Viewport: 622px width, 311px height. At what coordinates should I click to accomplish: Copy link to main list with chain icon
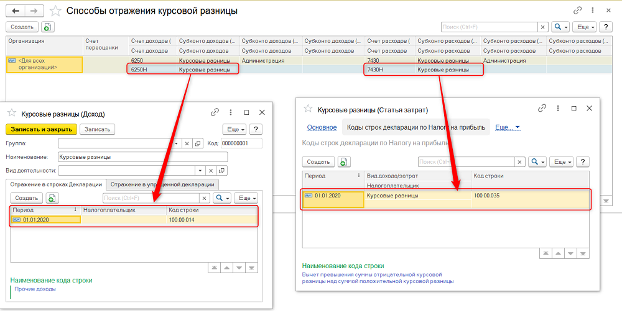coord(578,11)
